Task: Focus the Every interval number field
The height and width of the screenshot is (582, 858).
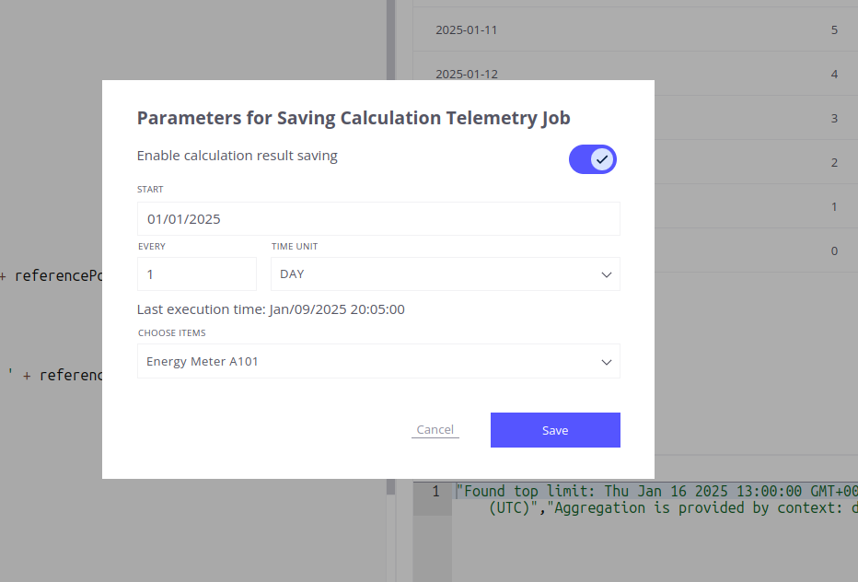Action: click(196, 274)
